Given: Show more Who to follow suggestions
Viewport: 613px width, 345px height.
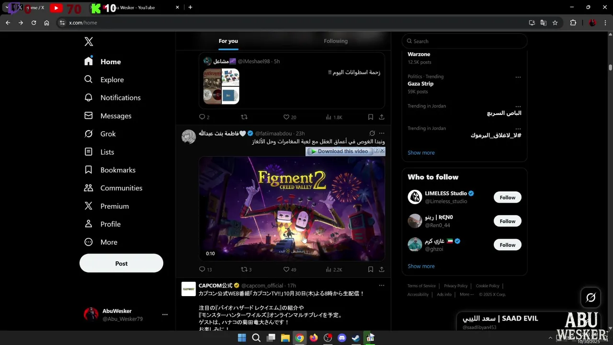Looking at the screenshot, I should pos(421,266).
